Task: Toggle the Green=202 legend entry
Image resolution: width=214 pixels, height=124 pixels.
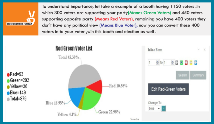Action: (18, 80)
